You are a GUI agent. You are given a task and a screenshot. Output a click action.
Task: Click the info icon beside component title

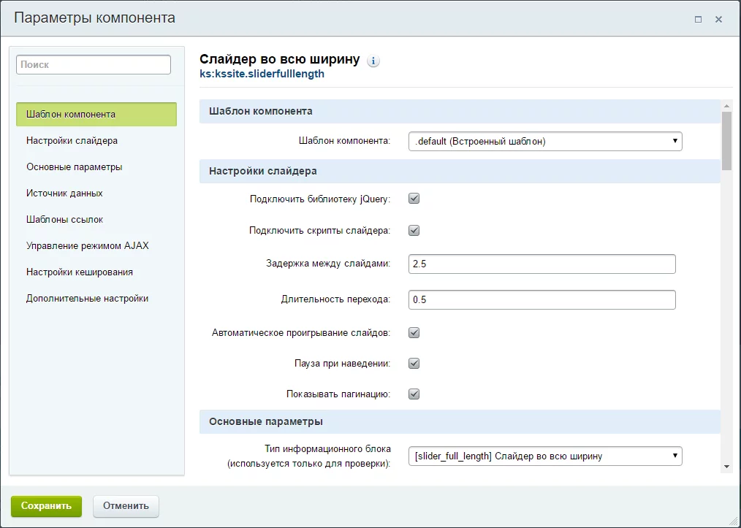click(x=373, y=61)
